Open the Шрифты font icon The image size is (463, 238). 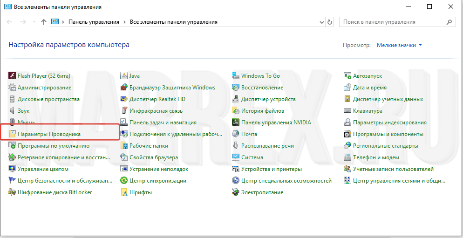(124, 192)
